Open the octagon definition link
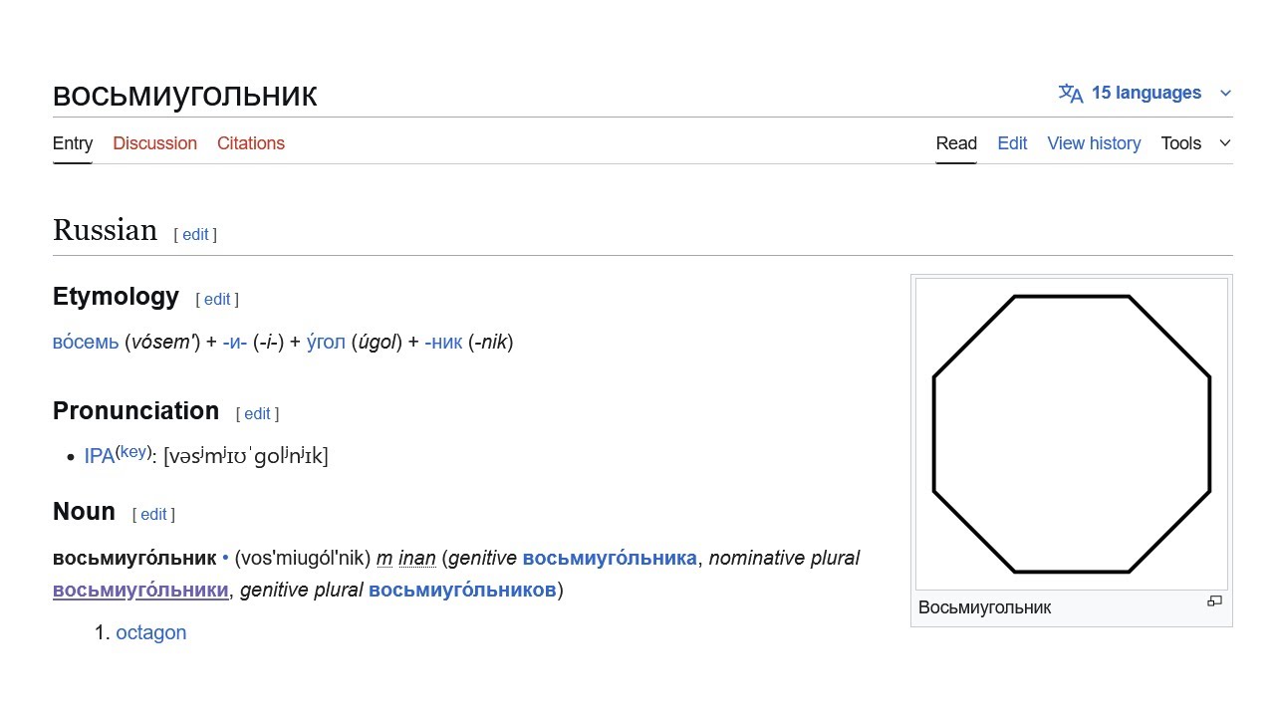The height and width of the screenshot is (717, 1275). (x=151, y=632)
